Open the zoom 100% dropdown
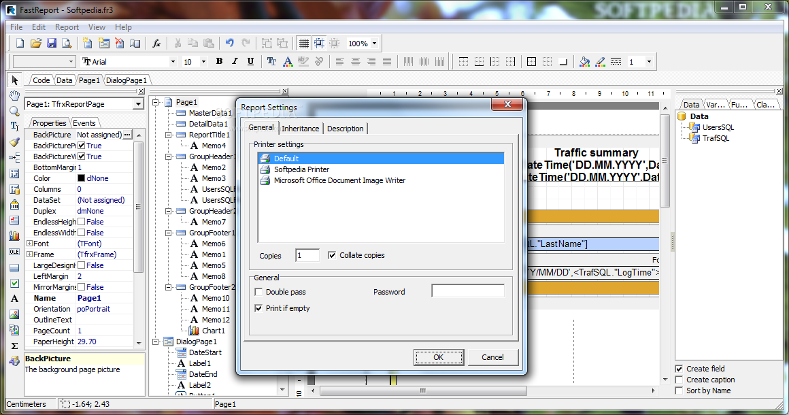789x415 pixels. (x=374, y=44)
